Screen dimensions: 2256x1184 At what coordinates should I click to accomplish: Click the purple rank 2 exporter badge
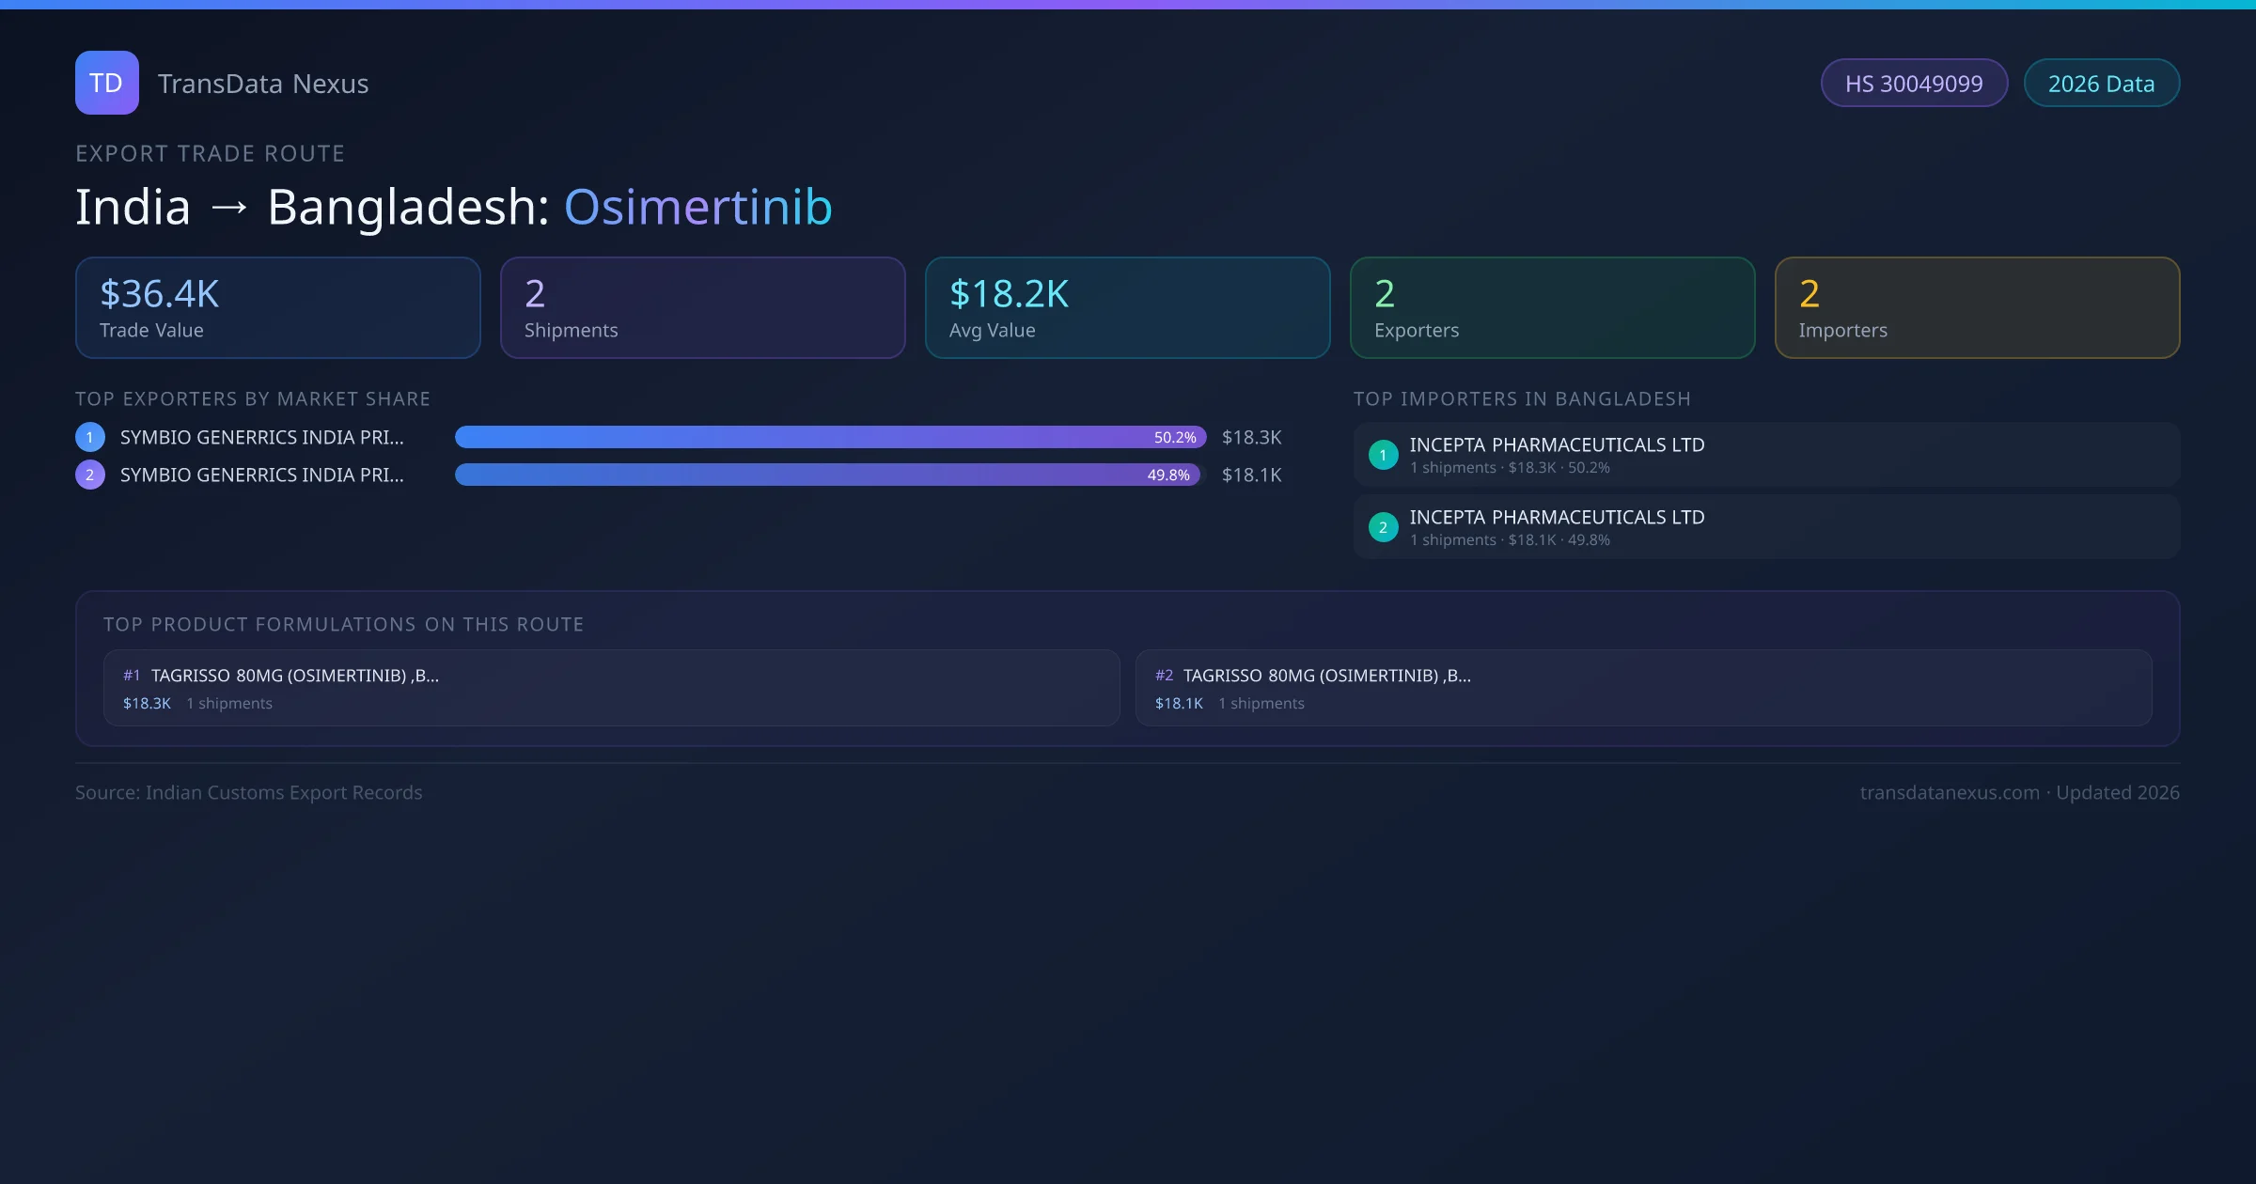point(90,475)
